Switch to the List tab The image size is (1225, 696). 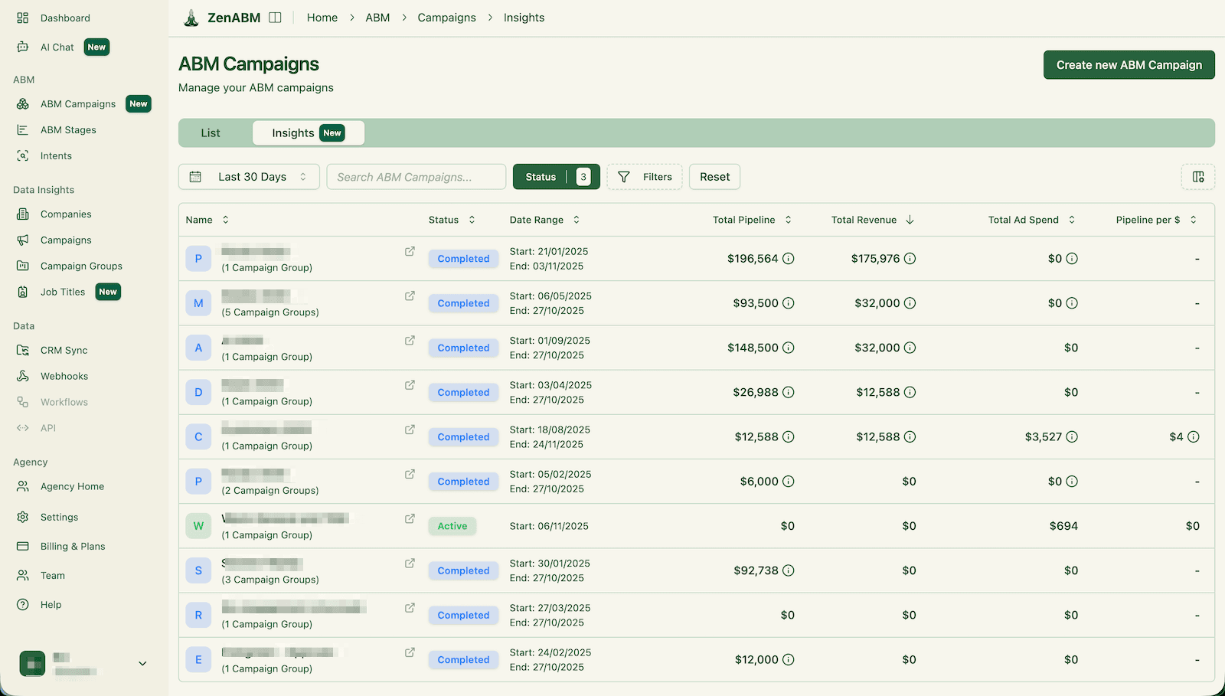click(x=211, y=132)
